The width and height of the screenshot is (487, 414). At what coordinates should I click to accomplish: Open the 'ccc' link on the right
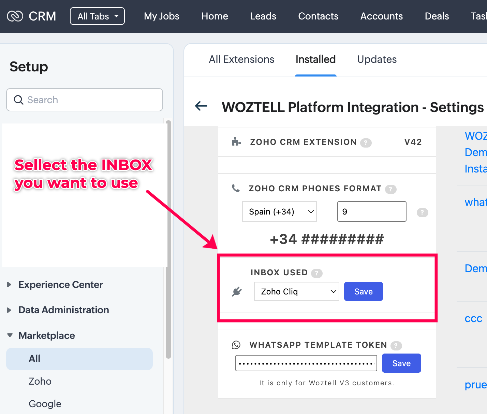pos(473,318)
